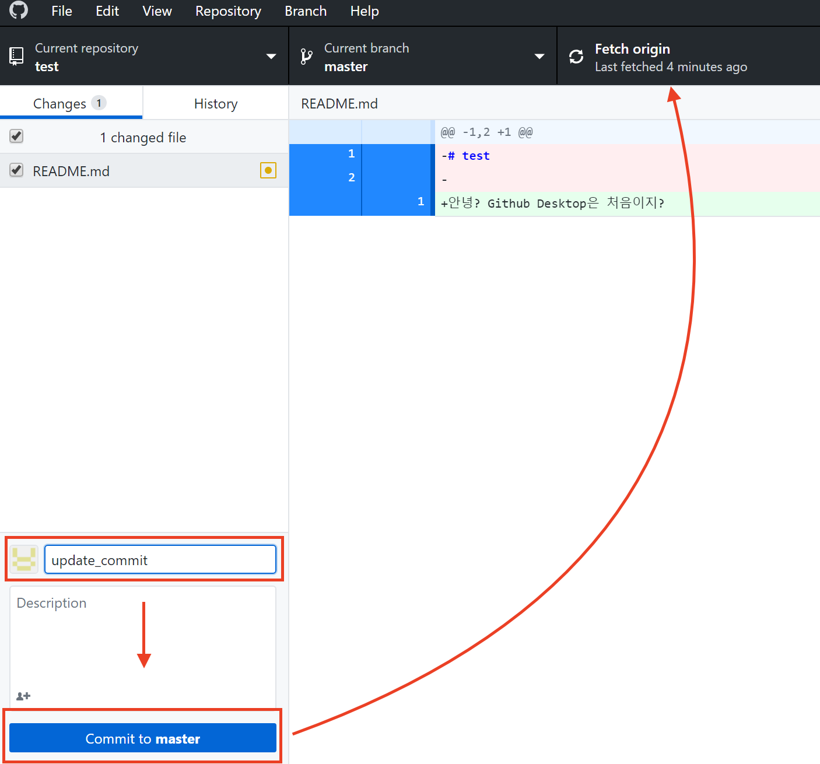Open the Branch menu

(x=306, y=11)
